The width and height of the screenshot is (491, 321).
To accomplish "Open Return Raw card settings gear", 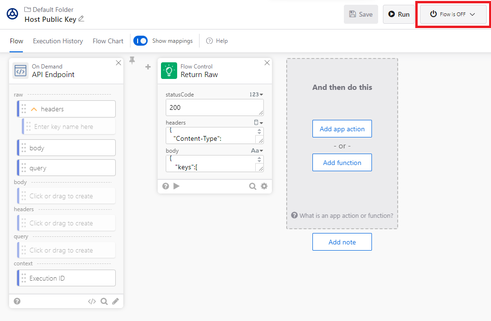I will pyautogui.click(x=264, y=186).
